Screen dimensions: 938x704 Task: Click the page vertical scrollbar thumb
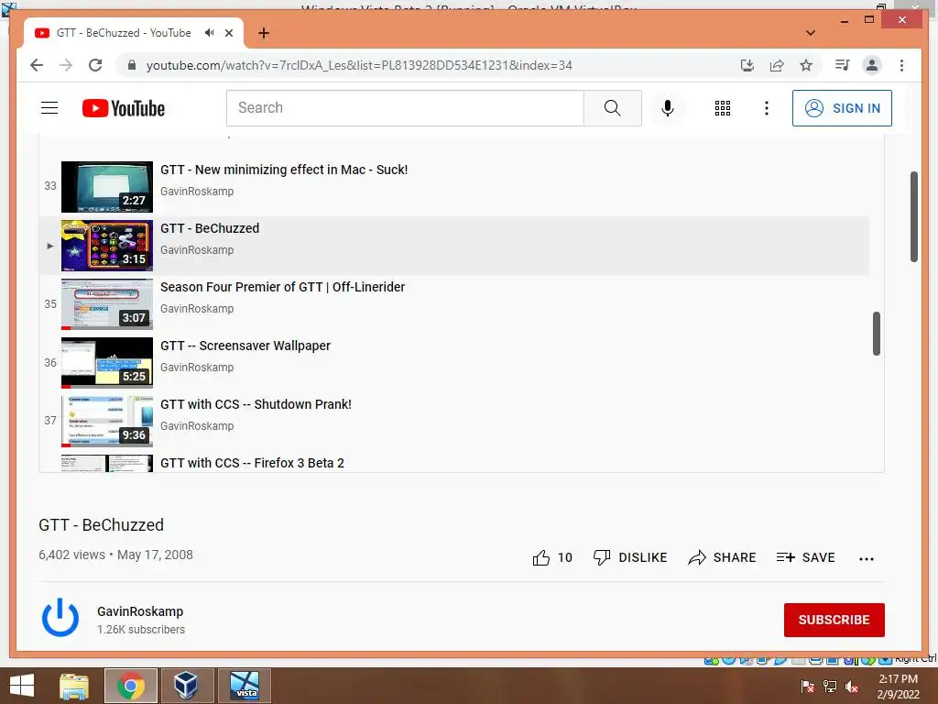coord(913,216)
